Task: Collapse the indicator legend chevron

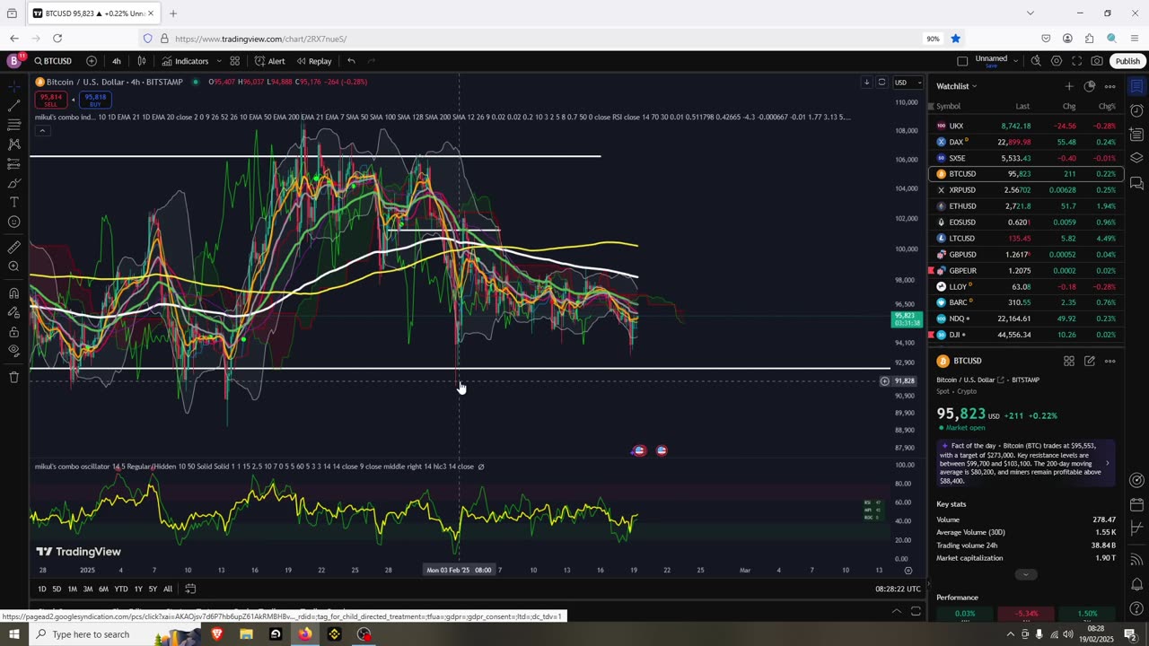Action: [41, 131]
